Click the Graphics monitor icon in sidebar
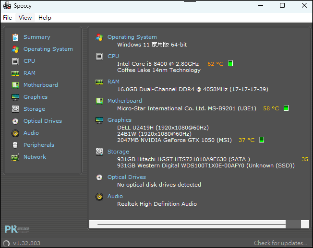The image size is (313, 248). click(15, 97)
